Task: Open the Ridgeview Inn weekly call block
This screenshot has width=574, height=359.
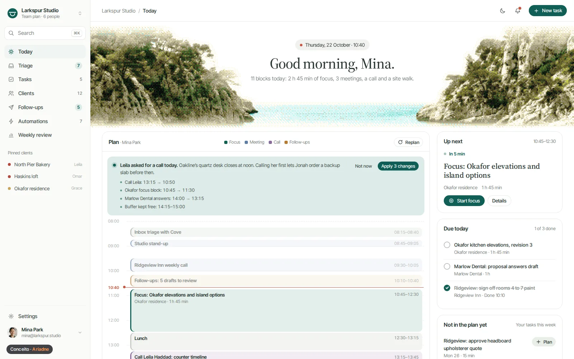Action: (276, 265)
